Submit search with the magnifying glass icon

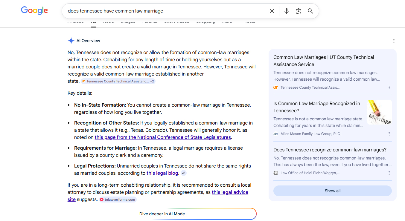point(310,11)
